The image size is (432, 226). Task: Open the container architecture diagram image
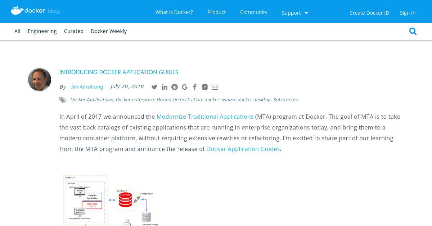111,201
